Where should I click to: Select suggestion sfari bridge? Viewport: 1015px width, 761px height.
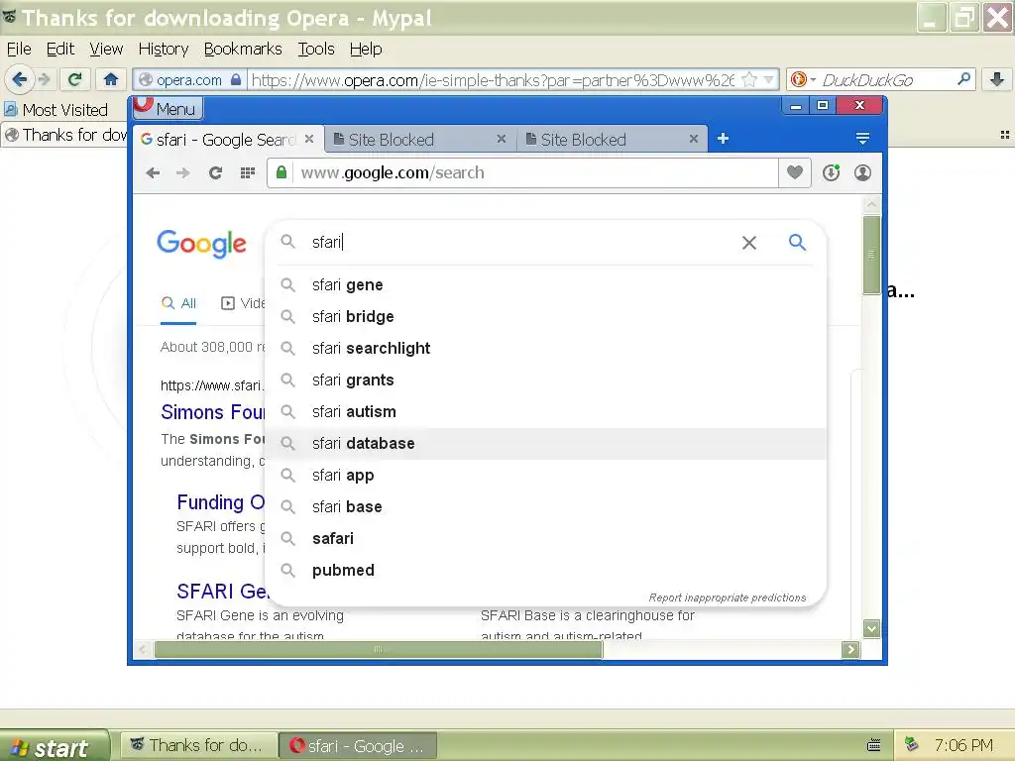[546, 316]
